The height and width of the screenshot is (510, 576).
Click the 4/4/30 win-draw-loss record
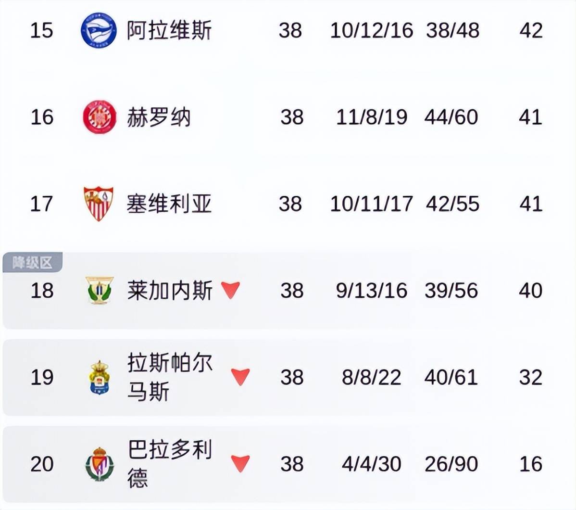tap(371, 464)
